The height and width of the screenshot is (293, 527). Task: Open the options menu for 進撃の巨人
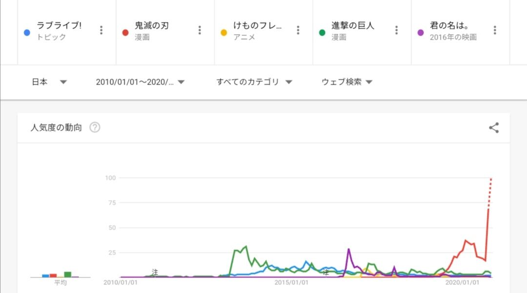pos(396,30)
